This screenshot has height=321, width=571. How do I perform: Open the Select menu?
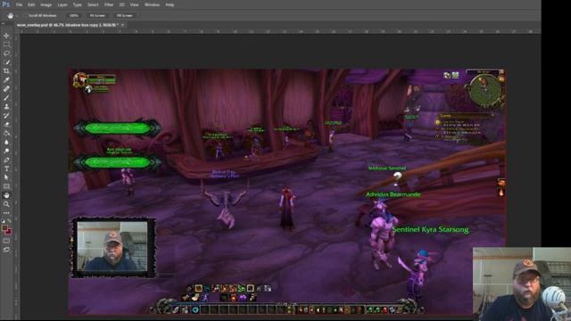(x=93, y=4)
